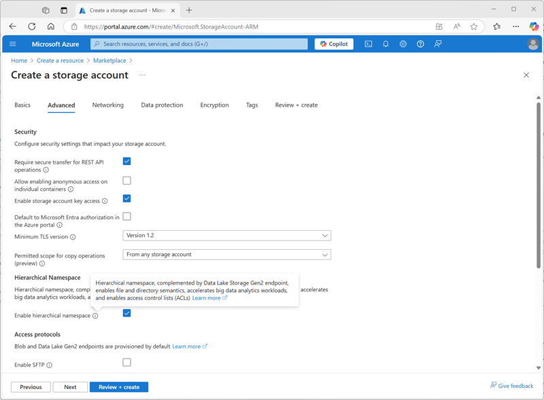The height and width of the screenshot is (400, 544).
Task: Click the blue Review + create button
Action: click(119, 387)
